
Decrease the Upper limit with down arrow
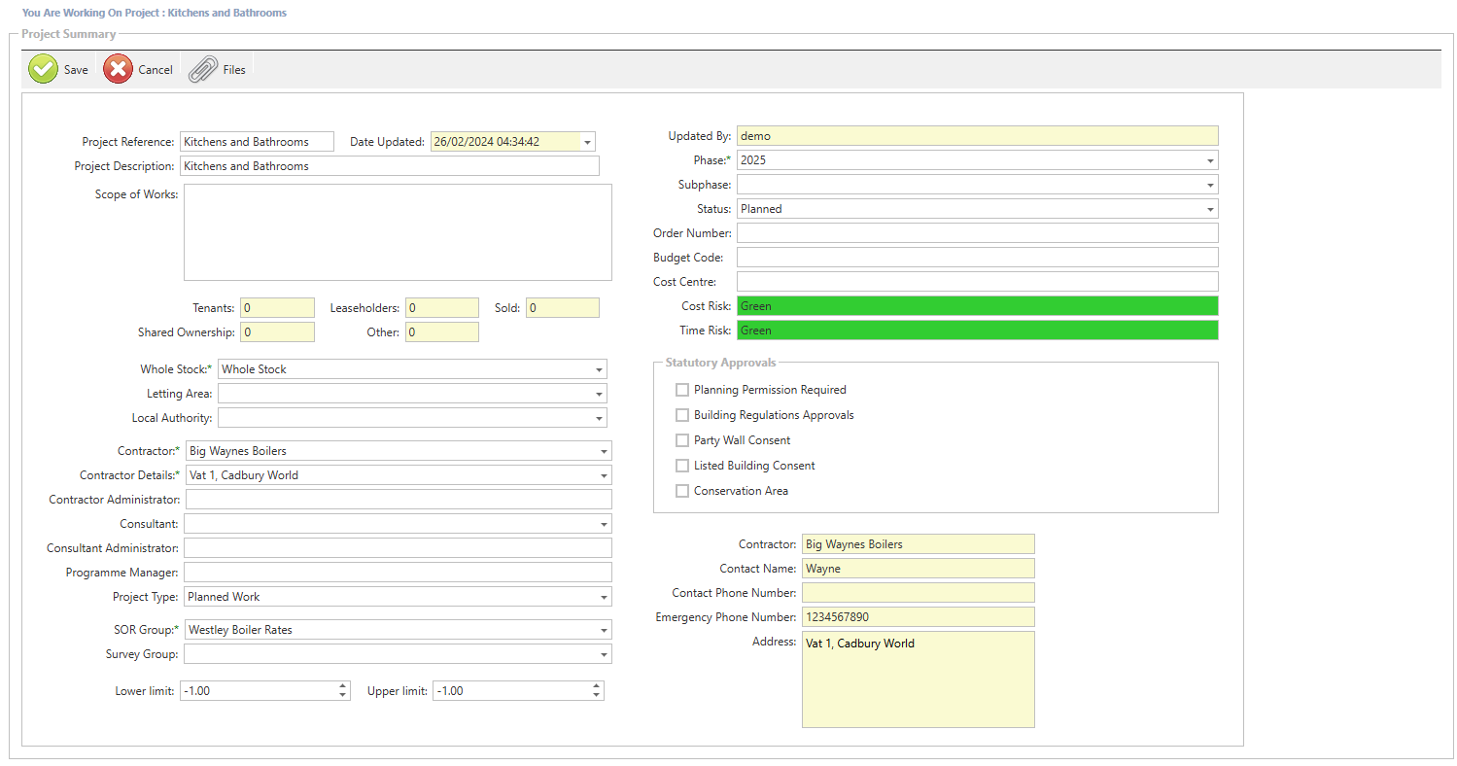pos(596,695)
